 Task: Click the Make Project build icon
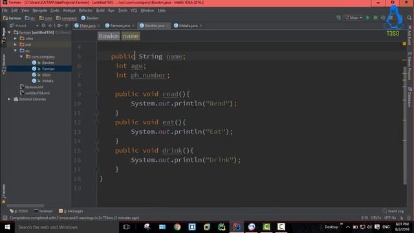[x=339, y=17]
